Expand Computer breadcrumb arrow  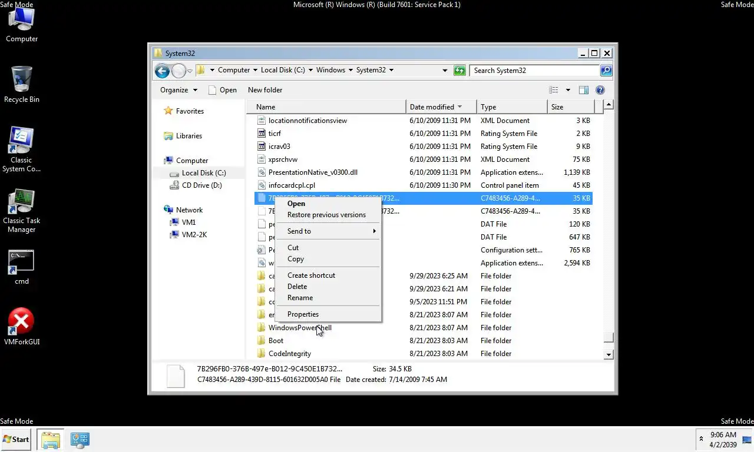[255, 70]
